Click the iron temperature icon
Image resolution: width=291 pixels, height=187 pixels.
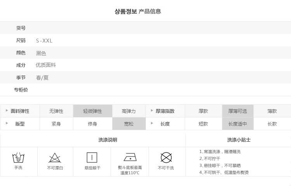130,157
